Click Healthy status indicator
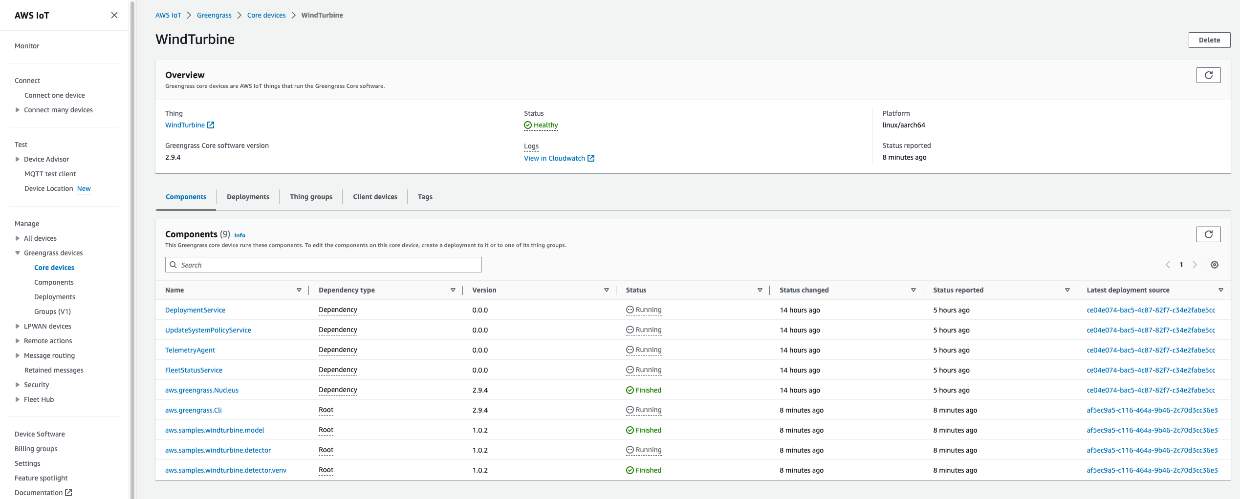 tap(541, 125)
